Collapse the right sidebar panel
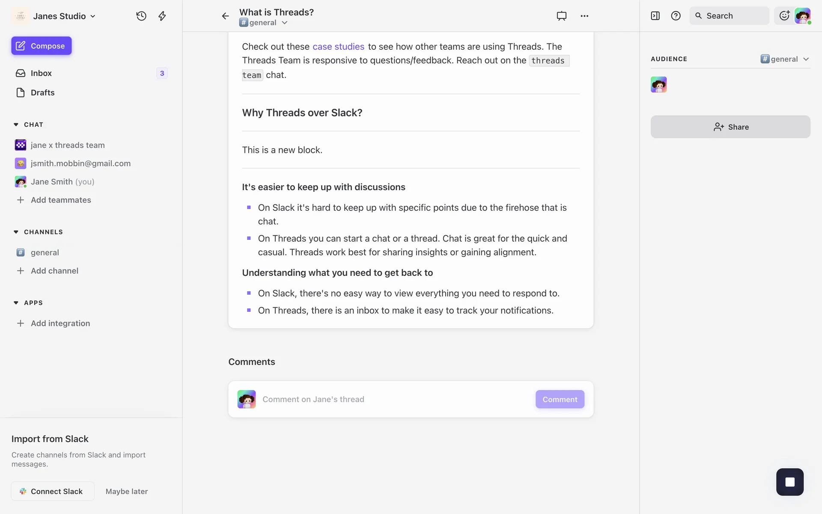 [655, 16]
